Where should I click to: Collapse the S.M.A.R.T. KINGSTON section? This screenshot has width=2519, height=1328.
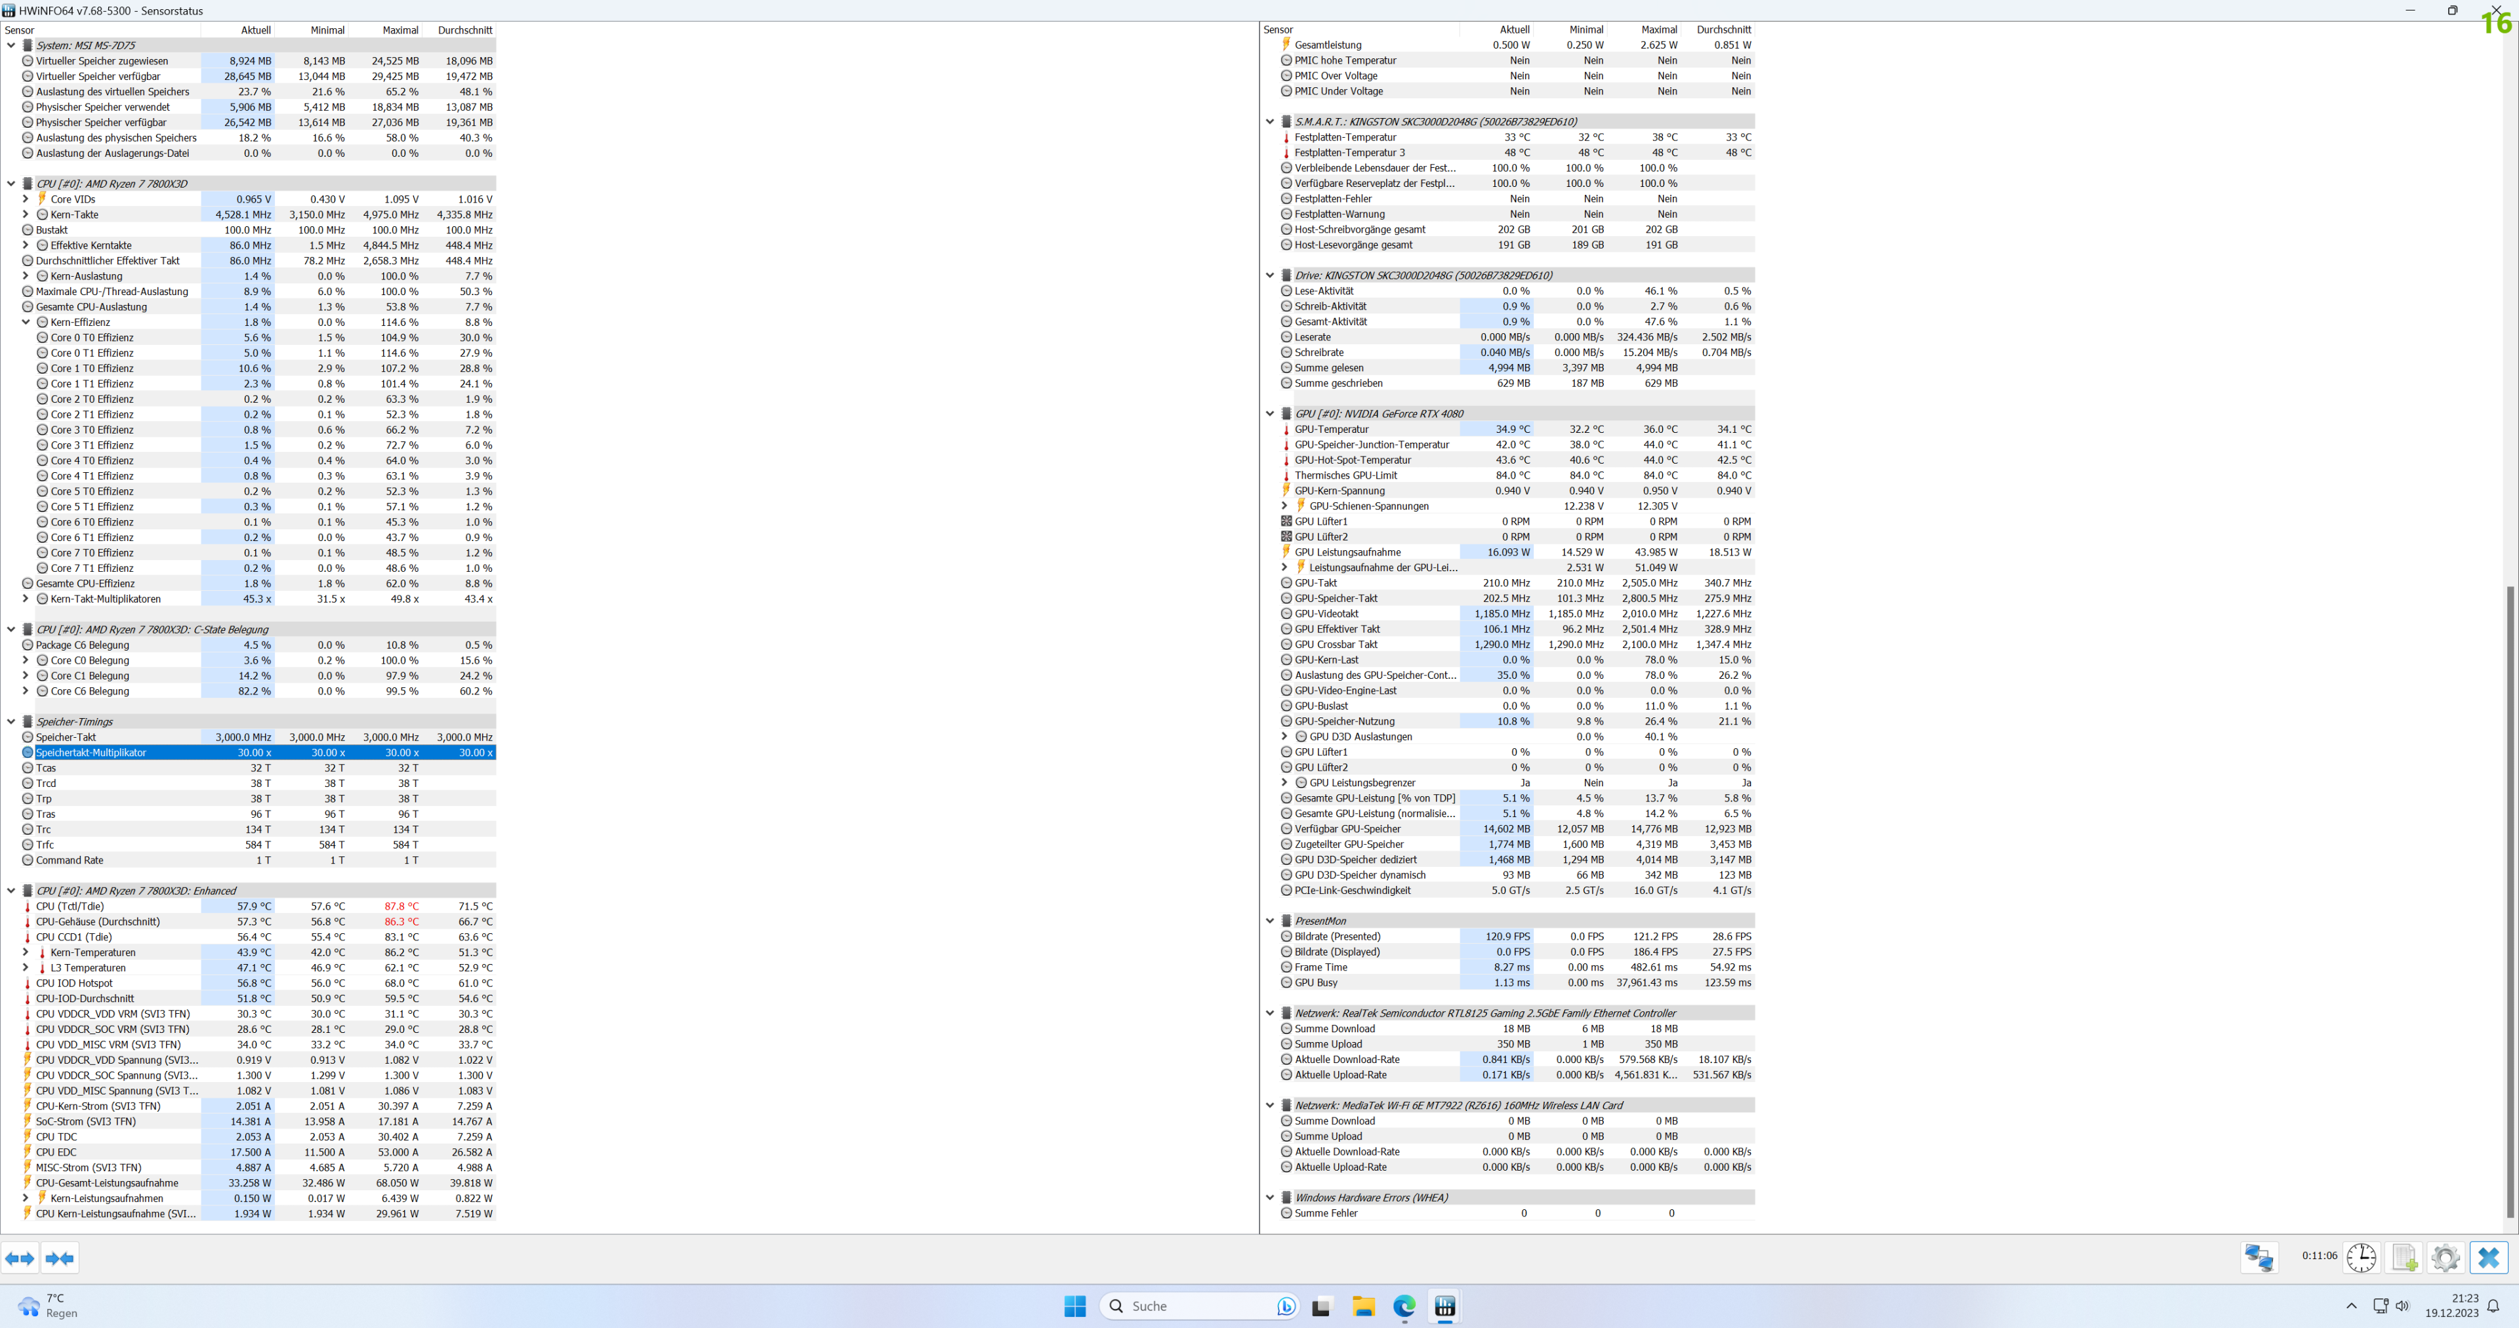(x=1269, y=121)
